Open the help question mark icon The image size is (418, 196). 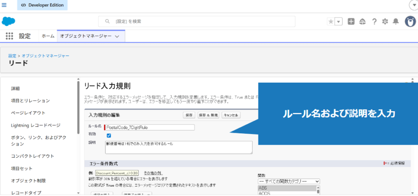coord(374,22)
